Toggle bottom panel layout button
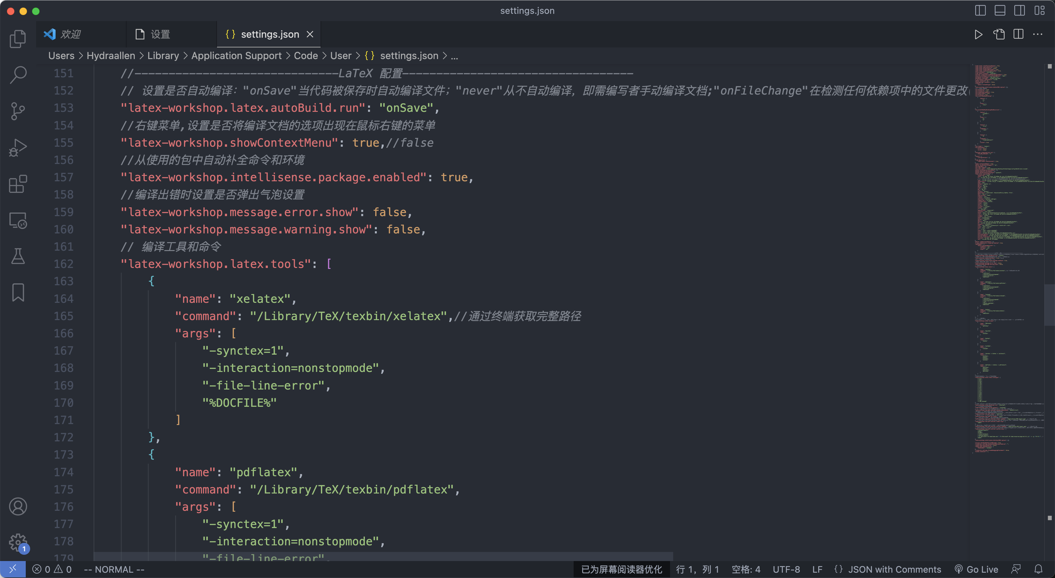 1000,11
